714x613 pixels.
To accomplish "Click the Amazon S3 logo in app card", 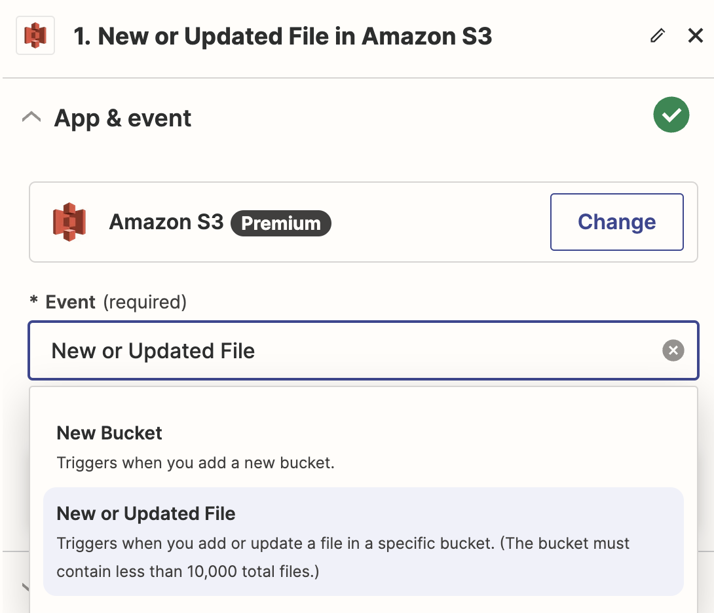I will pyautogui.click(x=69, y=222).
